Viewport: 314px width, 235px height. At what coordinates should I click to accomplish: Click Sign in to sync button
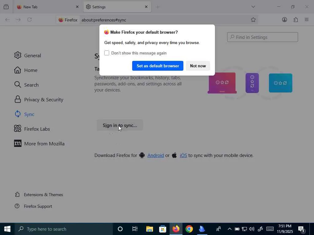120,125
